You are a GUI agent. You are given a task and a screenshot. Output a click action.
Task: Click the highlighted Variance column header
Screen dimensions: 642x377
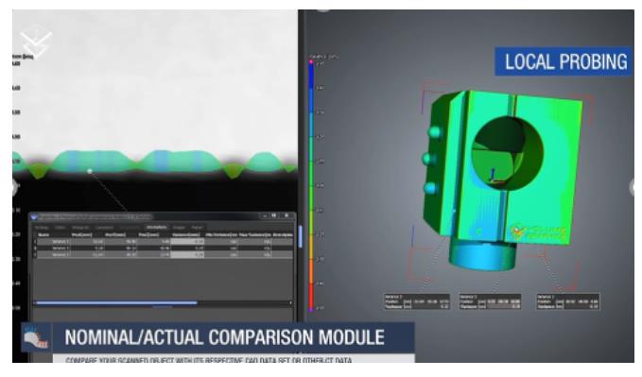click(186, 235)
